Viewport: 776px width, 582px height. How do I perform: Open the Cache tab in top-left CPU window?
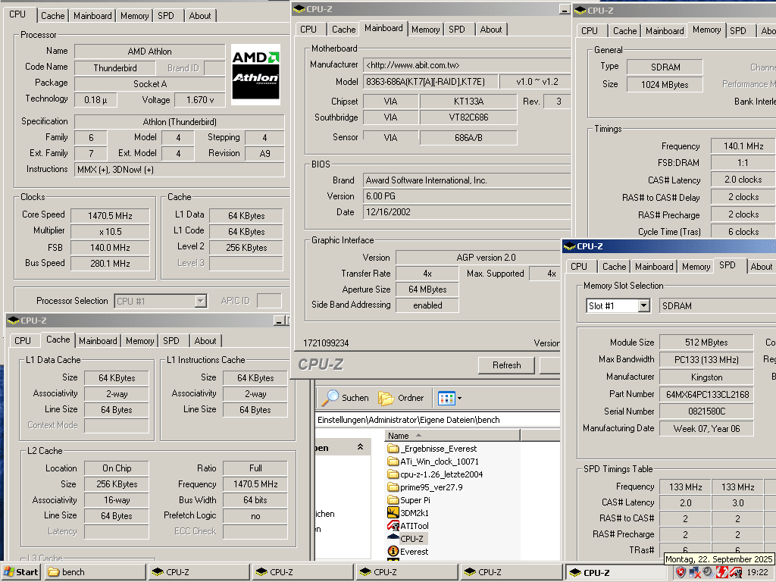point(52,16)
